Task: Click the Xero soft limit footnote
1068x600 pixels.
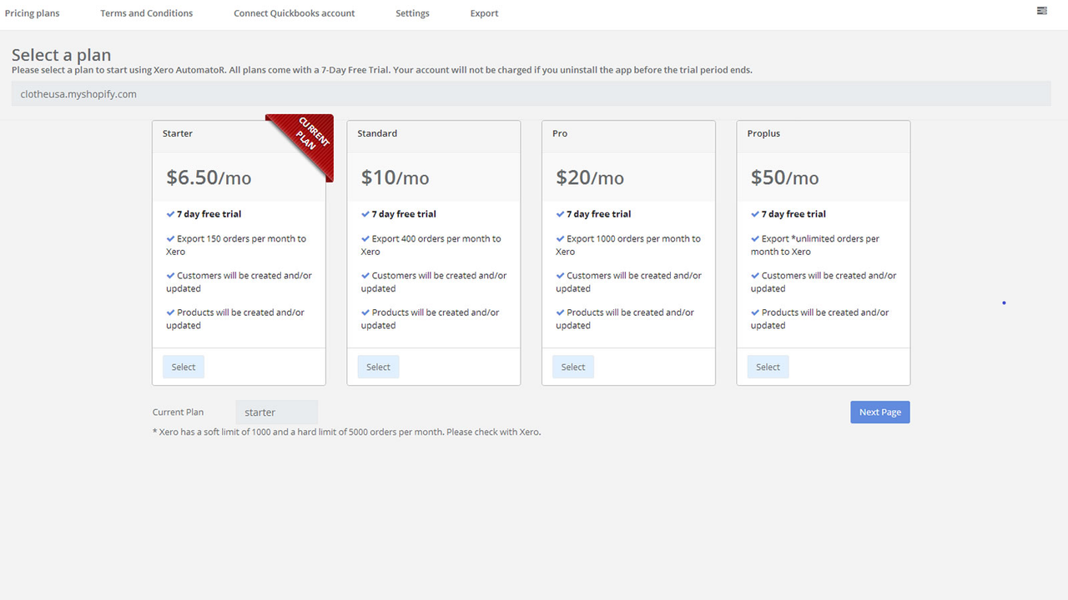Action: tap(346, 432)
